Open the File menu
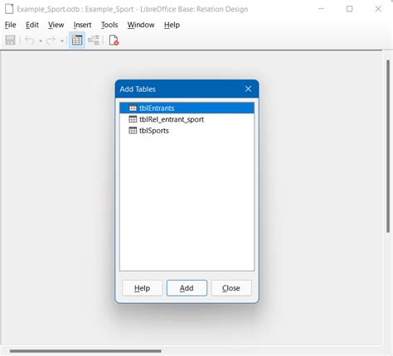393x356 pixels. coord(10,25)
